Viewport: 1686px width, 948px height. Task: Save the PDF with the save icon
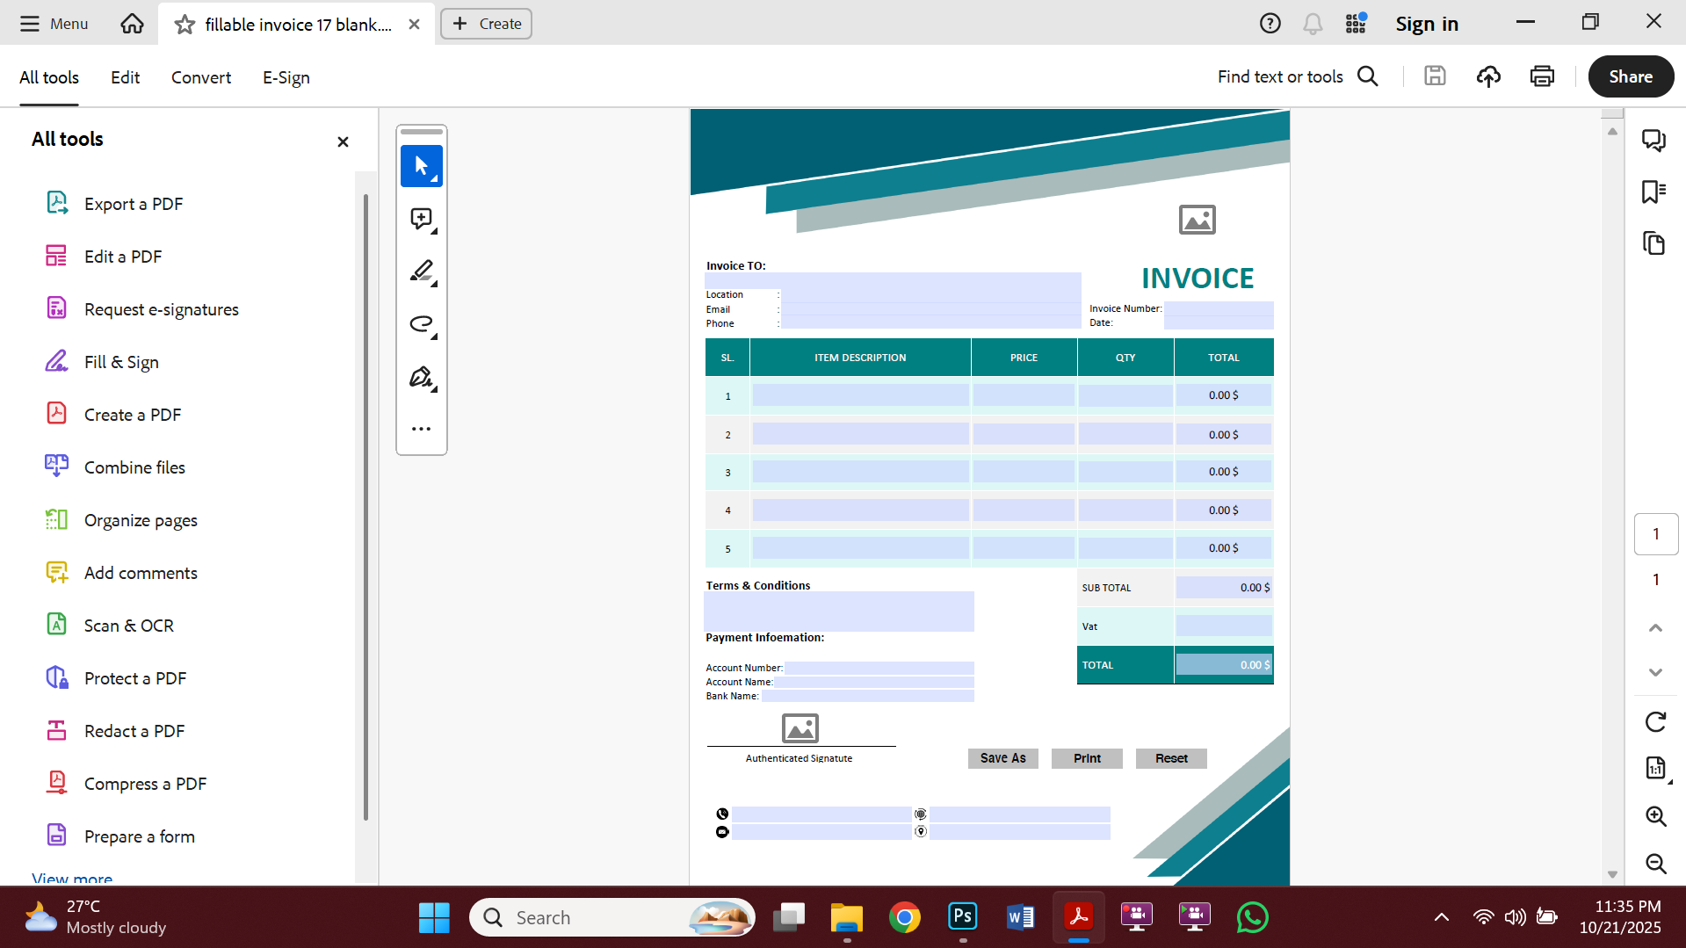click(x=1435, y=76)
